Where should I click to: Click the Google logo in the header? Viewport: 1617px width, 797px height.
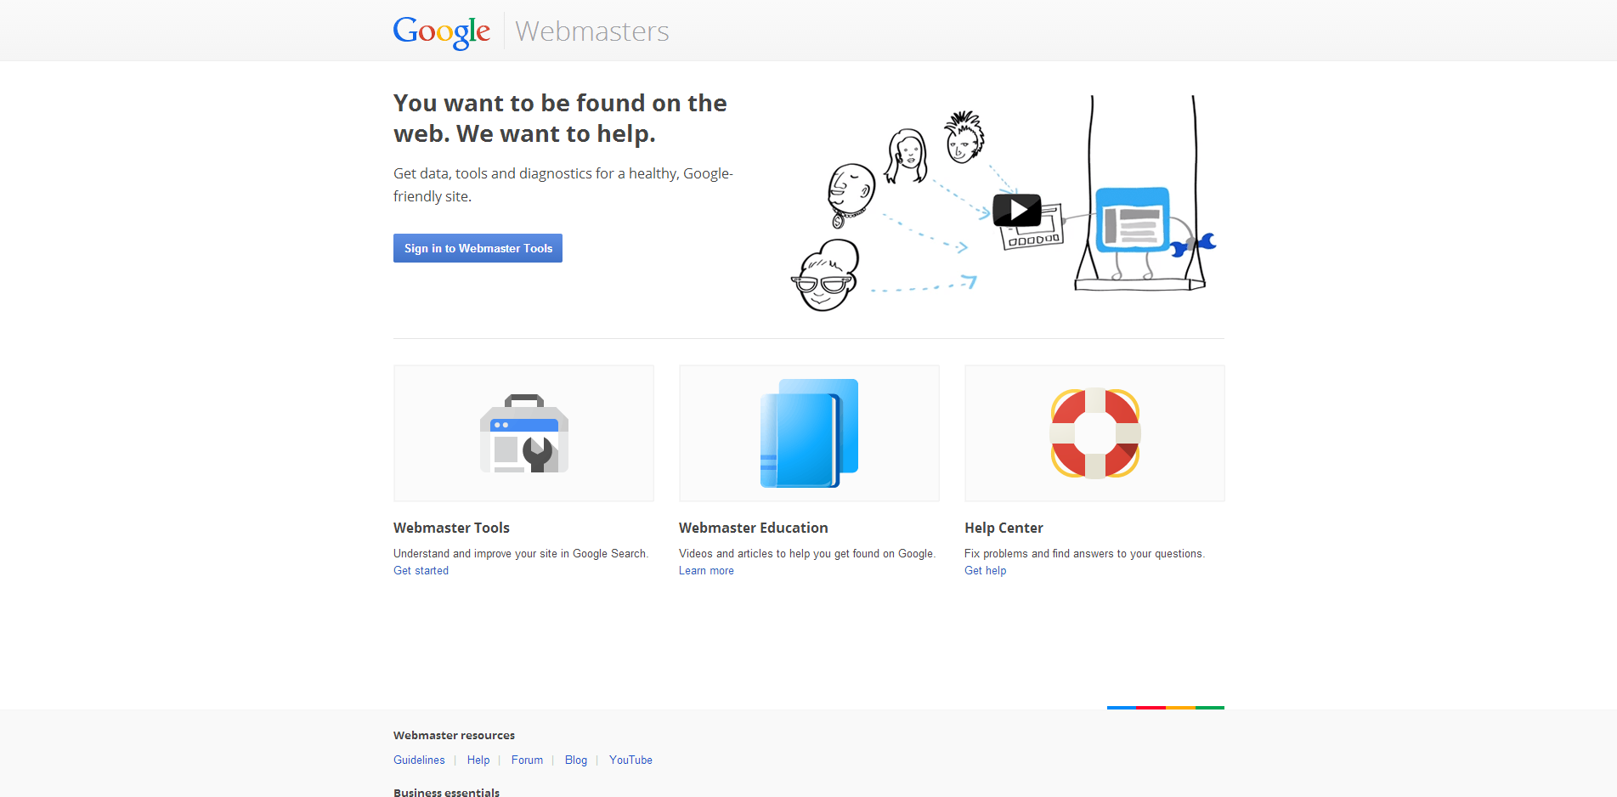(x=441, y=31)
